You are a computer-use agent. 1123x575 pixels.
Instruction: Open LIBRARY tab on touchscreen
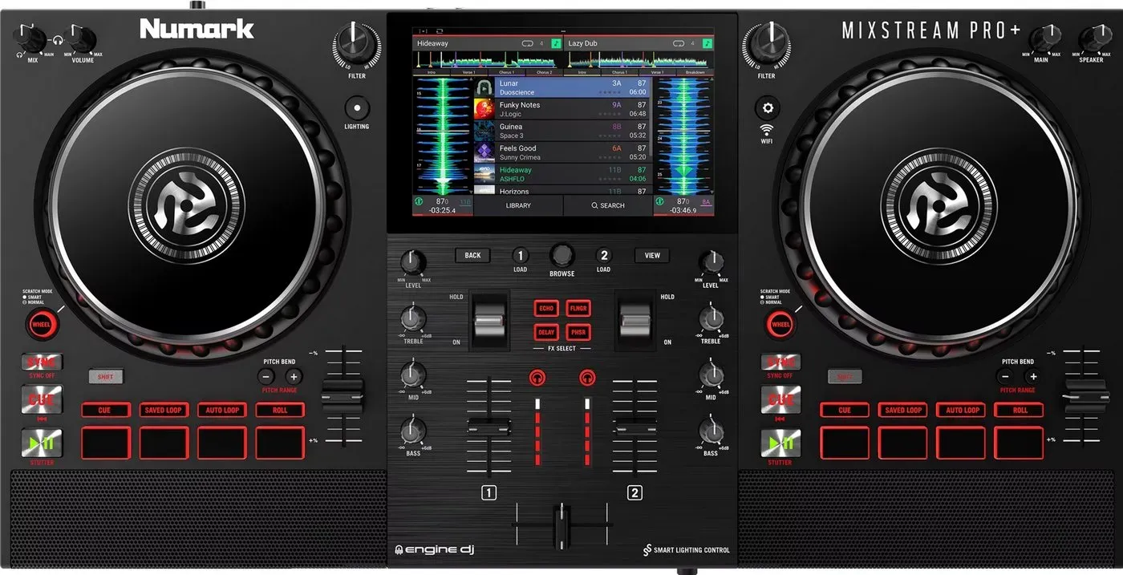[x=518, y=205]
